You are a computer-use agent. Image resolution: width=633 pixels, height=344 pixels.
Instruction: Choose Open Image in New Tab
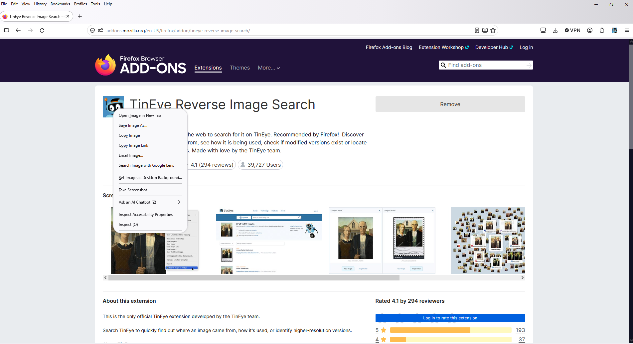point(150,115)
